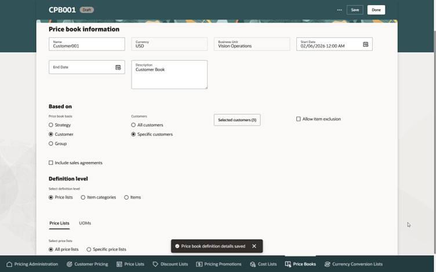Select the Strategy price book basis
Viewport: 436px width, 272px height.
tap(51, 125)
